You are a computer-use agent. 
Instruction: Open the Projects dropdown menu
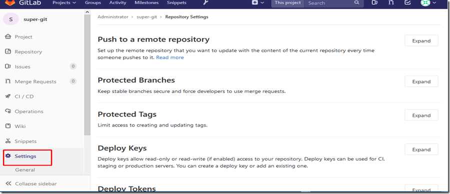[x=64, y=2]
